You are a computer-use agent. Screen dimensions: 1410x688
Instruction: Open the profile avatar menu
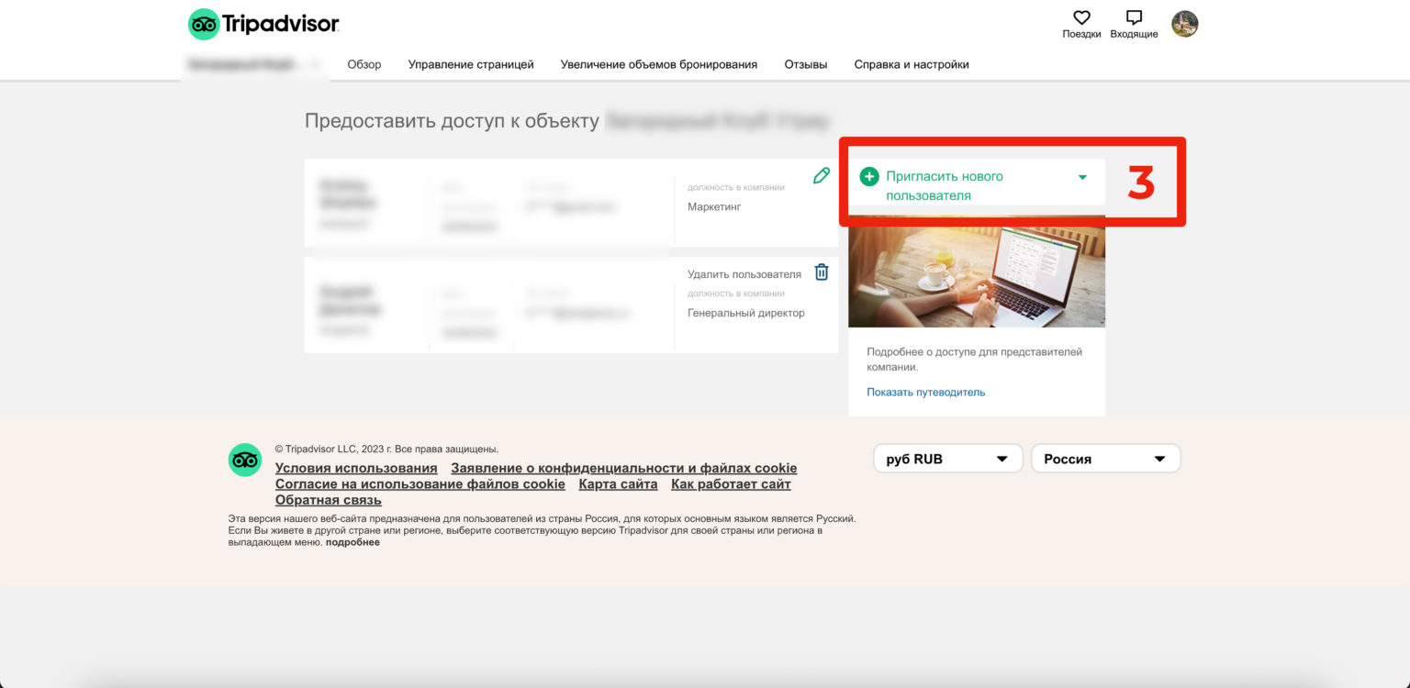pyautogui.click(x=1185, y=24)
